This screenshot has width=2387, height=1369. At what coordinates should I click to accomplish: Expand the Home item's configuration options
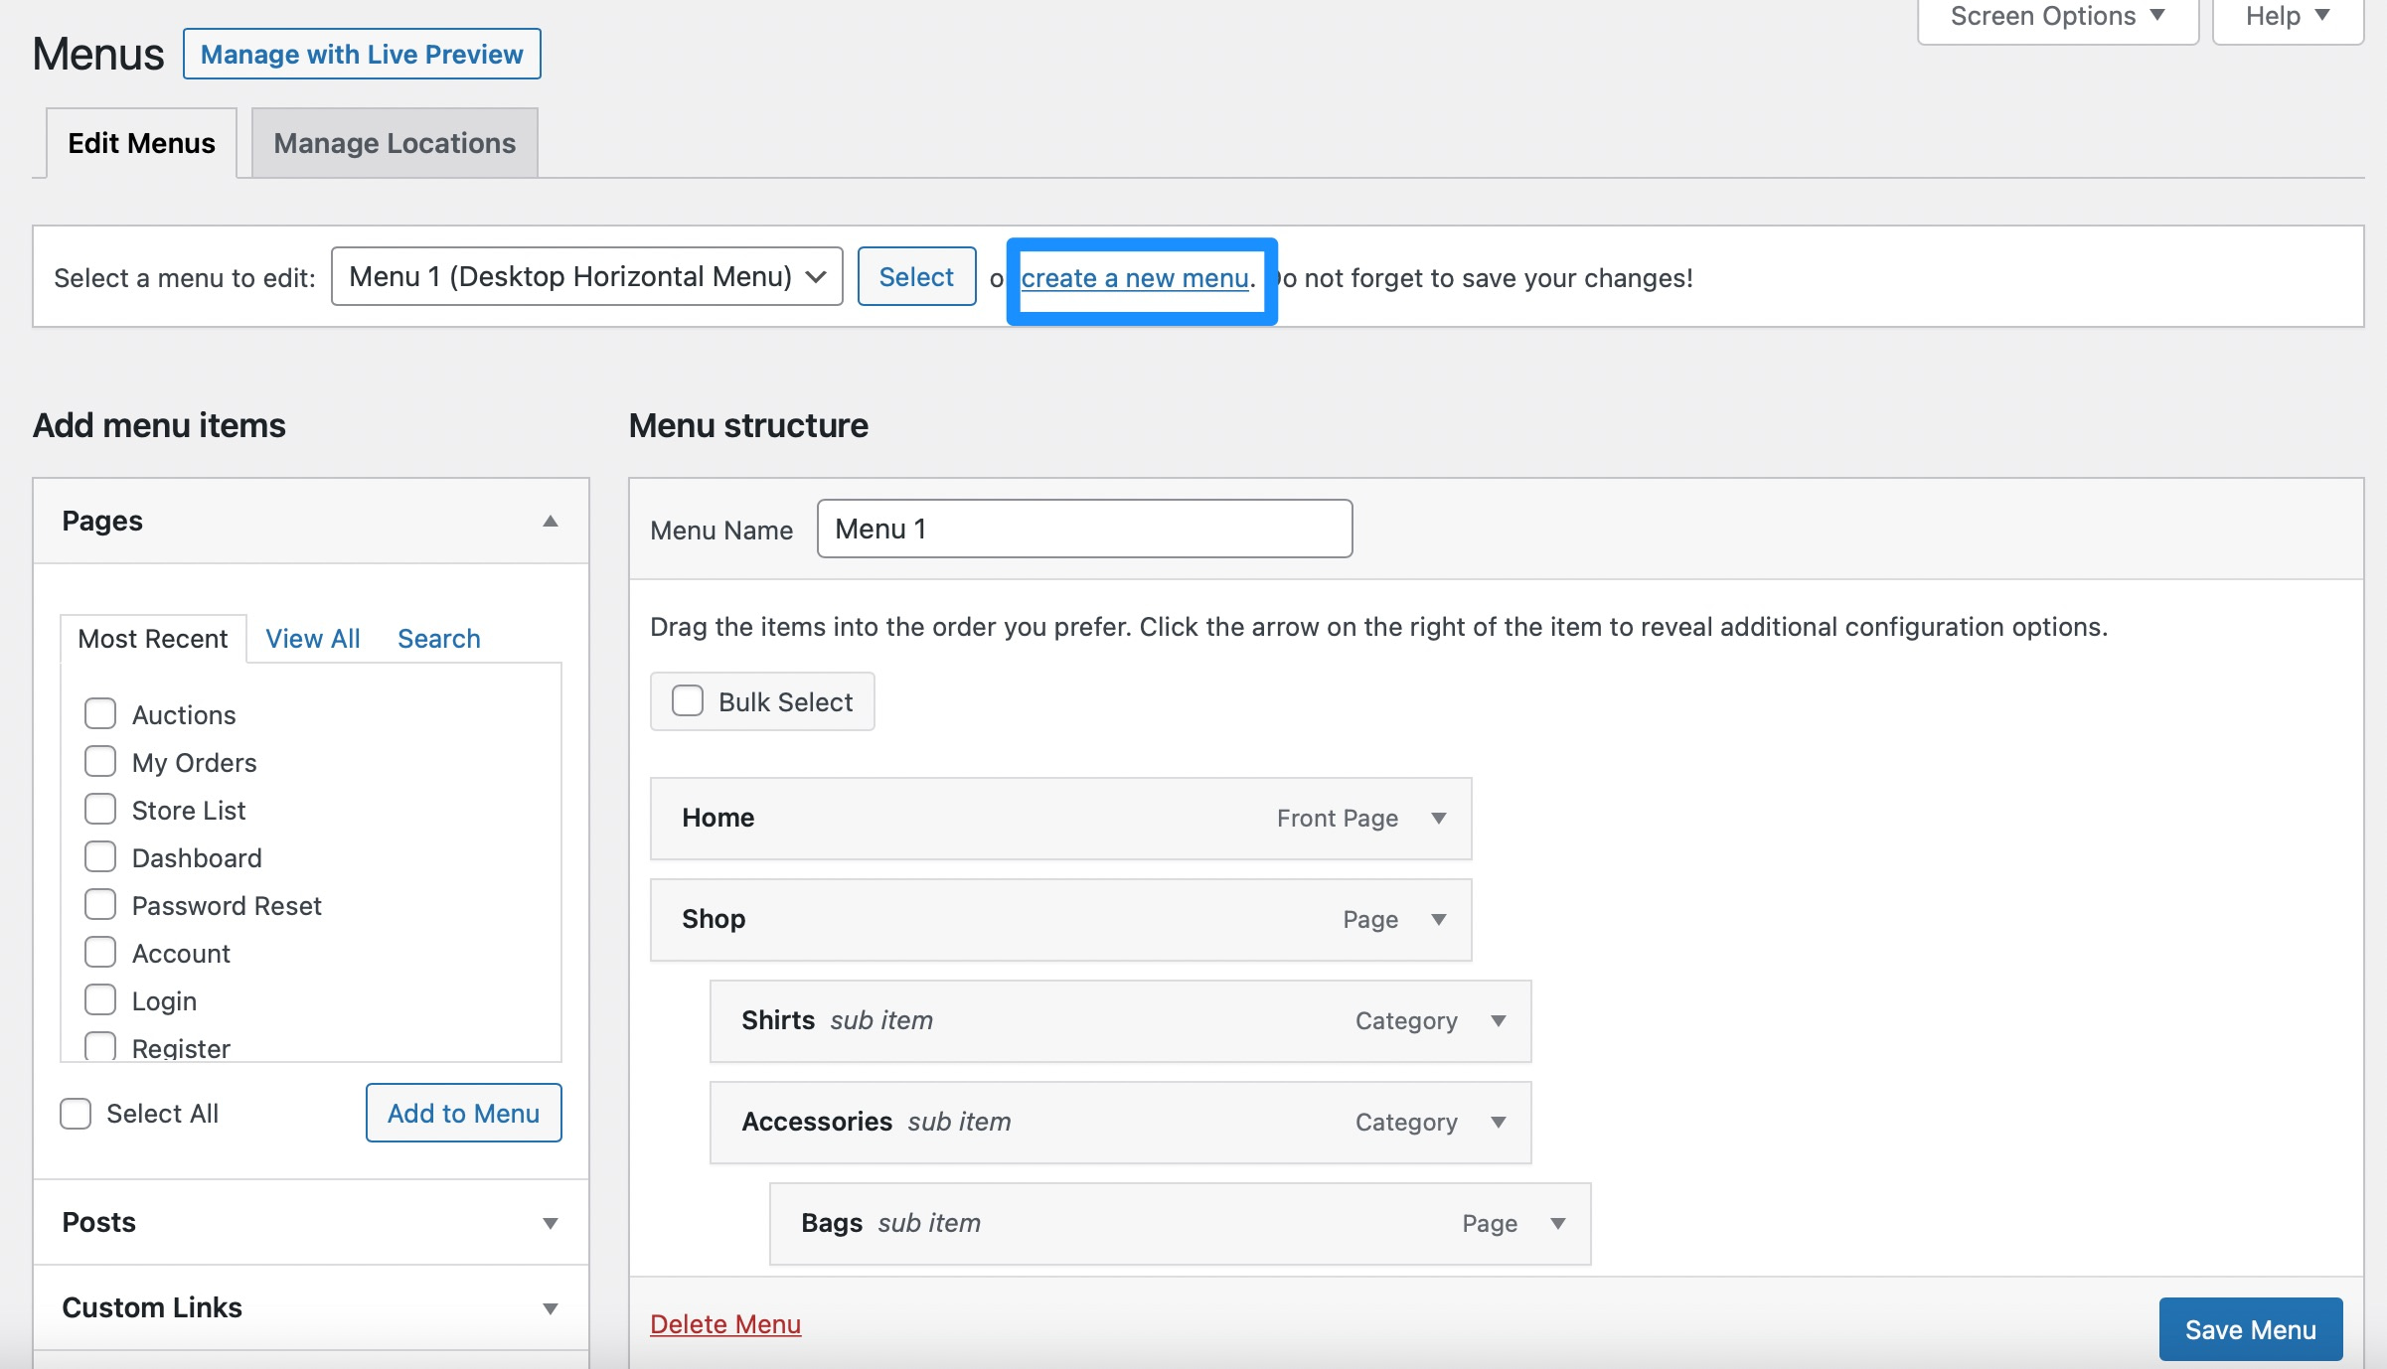[x=1438, y=818]
